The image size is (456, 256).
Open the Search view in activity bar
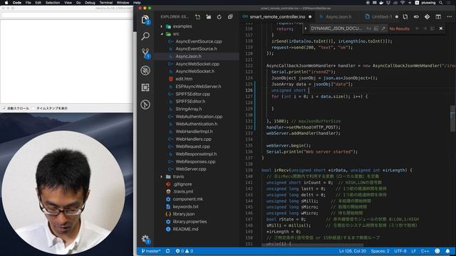pyautogui.click(x=145, y=36)
